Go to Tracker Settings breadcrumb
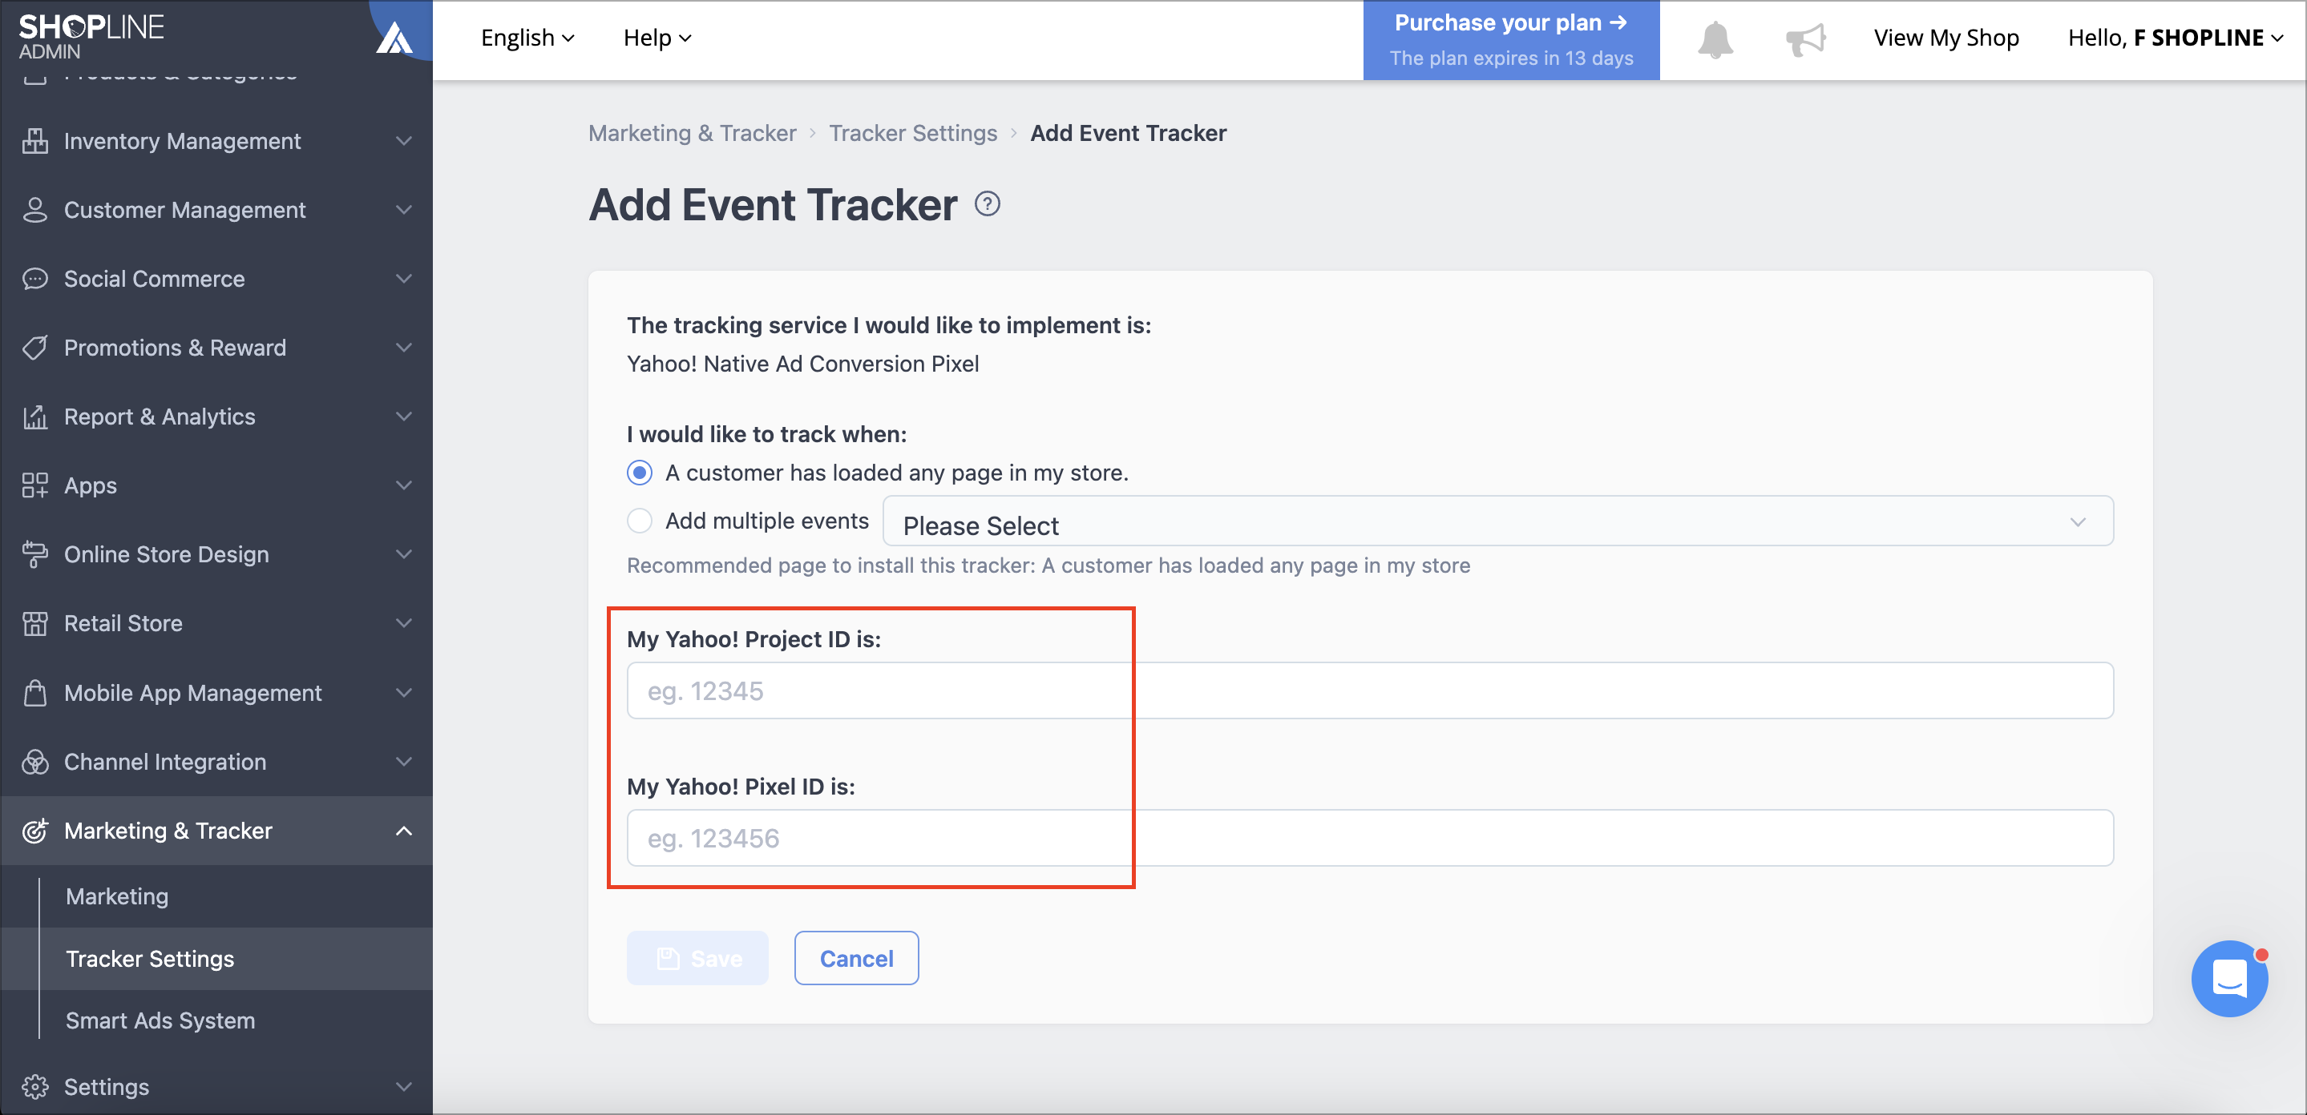This screenshot has height=1115, width=2307. click(912, 133)
